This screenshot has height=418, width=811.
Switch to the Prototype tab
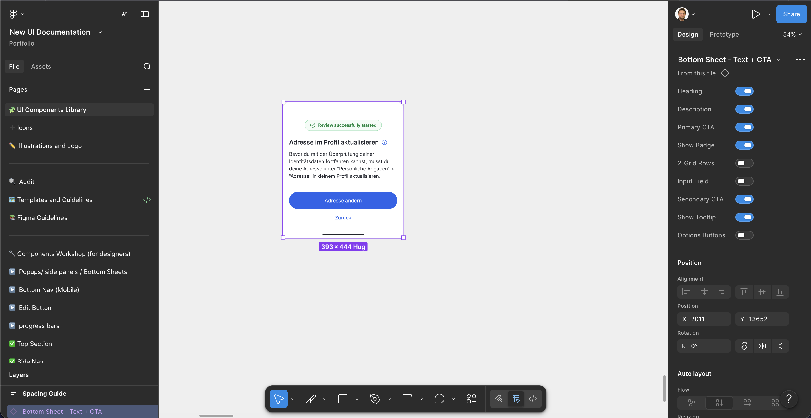click(x=724, y=35)
